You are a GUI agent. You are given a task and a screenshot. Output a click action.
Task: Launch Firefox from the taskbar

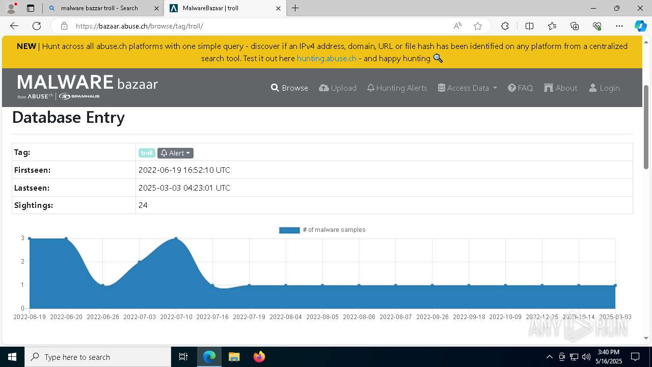coord(259,357)
